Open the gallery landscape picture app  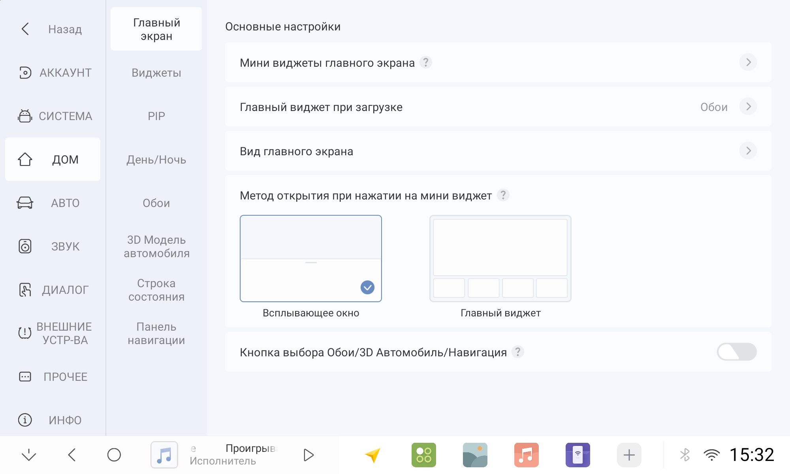pos(475,455)
